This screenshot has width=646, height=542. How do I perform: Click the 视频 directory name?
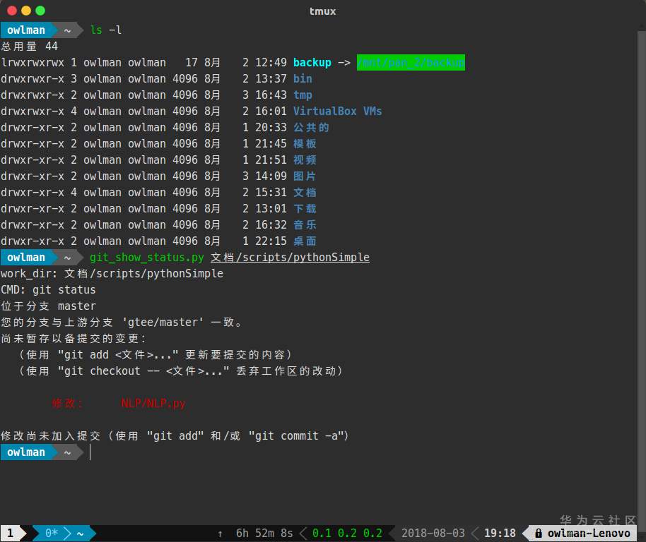[x=305, y=160]
